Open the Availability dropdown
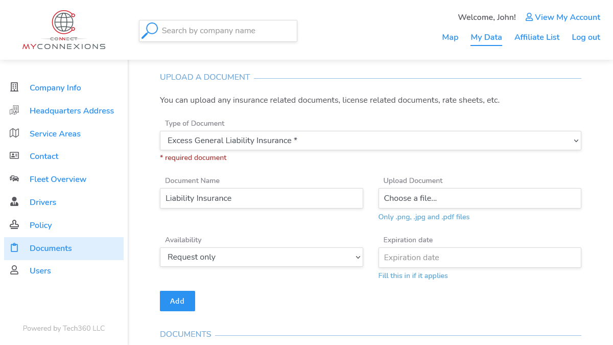Image resolution: width=613 pixels, height=345 pixels. coord(261,257)
